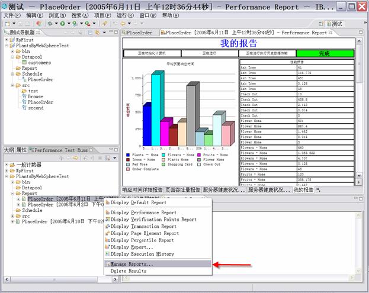The height and width of the screenshot is (293, 369).
Task: Close the Performance Test Runs view tab
Action: [92, 150]
